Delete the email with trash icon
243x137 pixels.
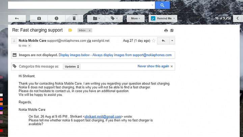click(x=74, y=19)
